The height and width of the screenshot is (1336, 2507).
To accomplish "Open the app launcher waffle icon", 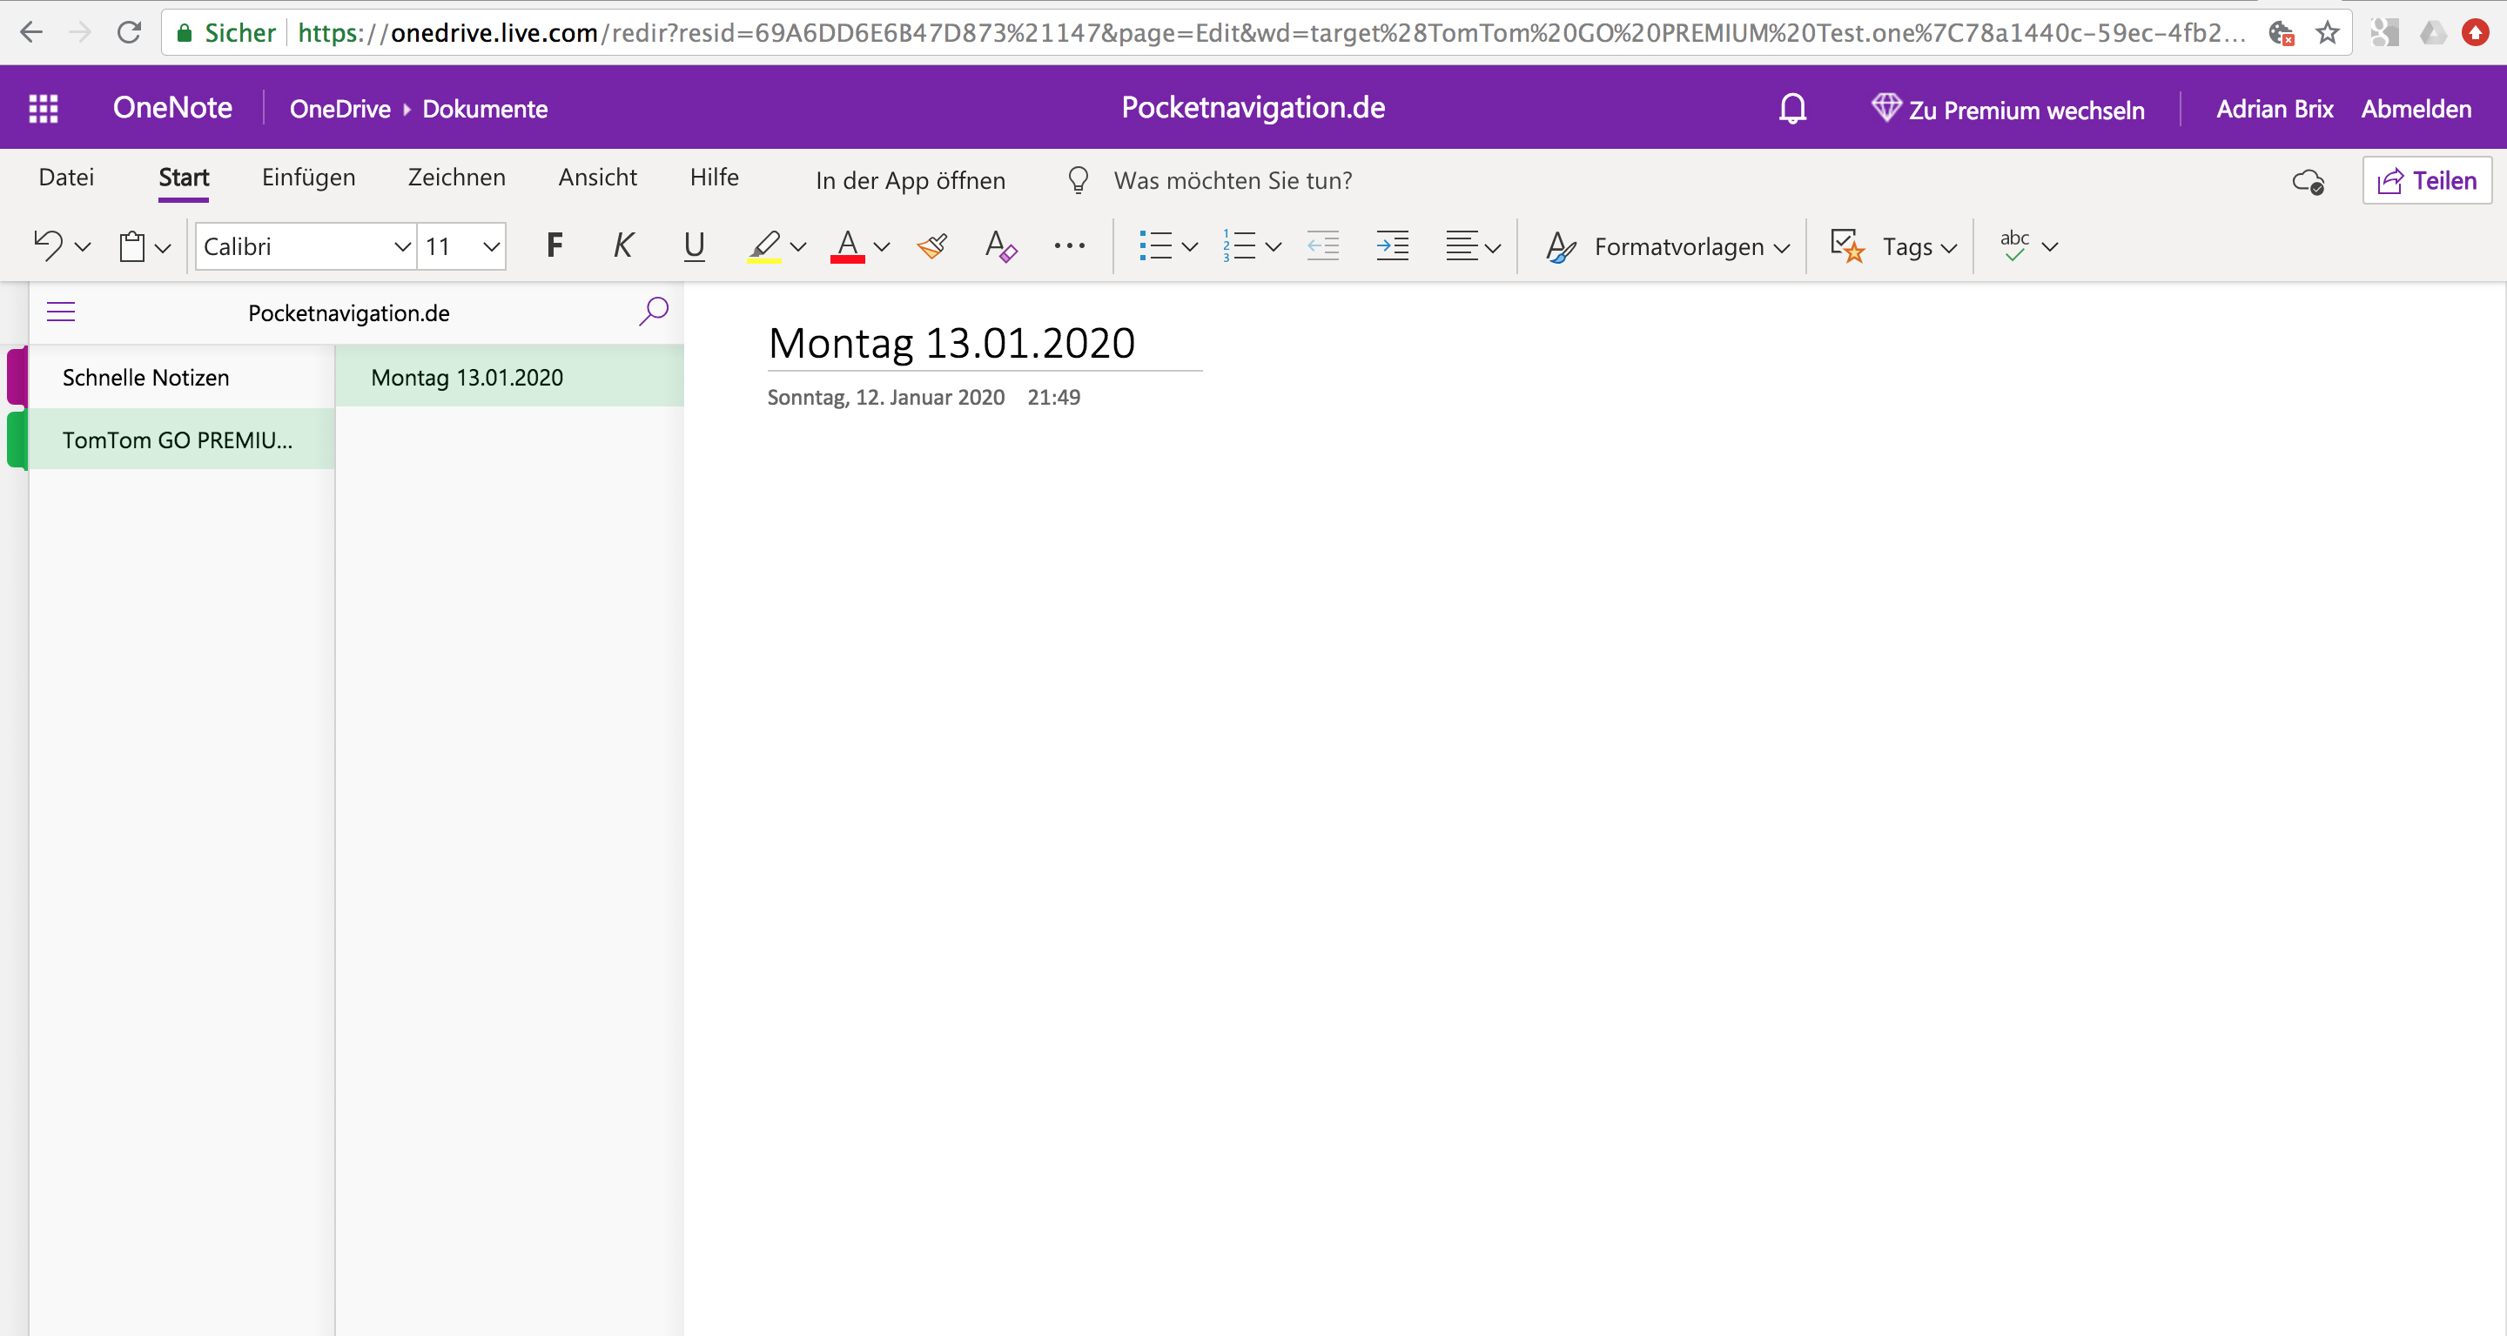I will tap(43, 108).
